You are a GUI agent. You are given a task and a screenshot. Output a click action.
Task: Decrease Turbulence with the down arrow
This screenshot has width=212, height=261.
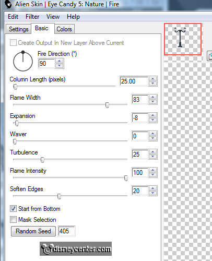tap(152, 157)
